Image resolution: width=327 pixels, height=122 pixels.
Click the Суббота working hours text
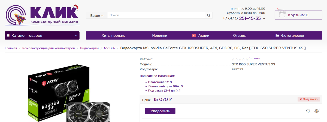(x=246, y=13)
